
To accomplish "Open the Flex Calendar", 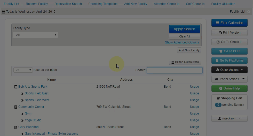I will (229, 23).
